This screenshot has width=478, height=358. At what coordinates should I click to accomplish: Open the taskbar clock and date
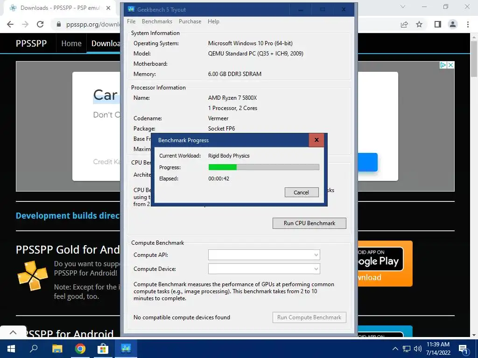(438, 349)
